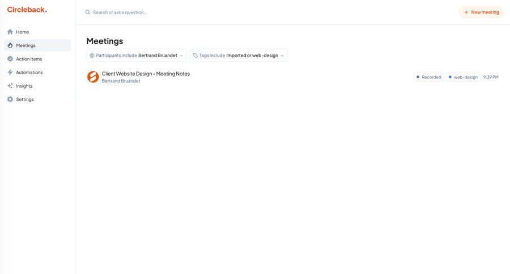Open Insights from the sidebar
510x274 pixels.
24,86
